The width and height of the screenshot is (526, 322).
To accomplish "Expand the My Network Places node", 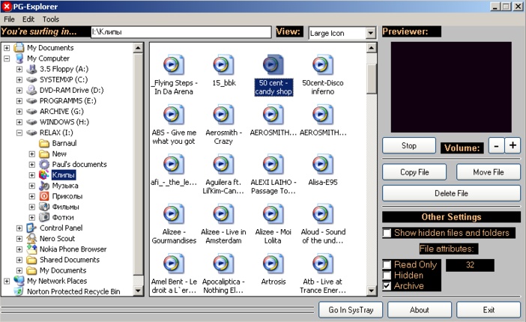I will click(7, 281).
